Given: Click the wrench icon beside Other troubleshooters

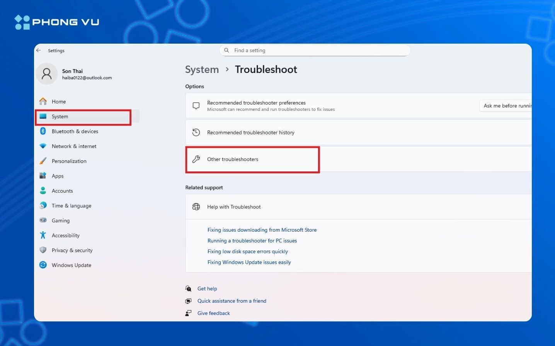Looking at the screenshot, I should point(196,159).
